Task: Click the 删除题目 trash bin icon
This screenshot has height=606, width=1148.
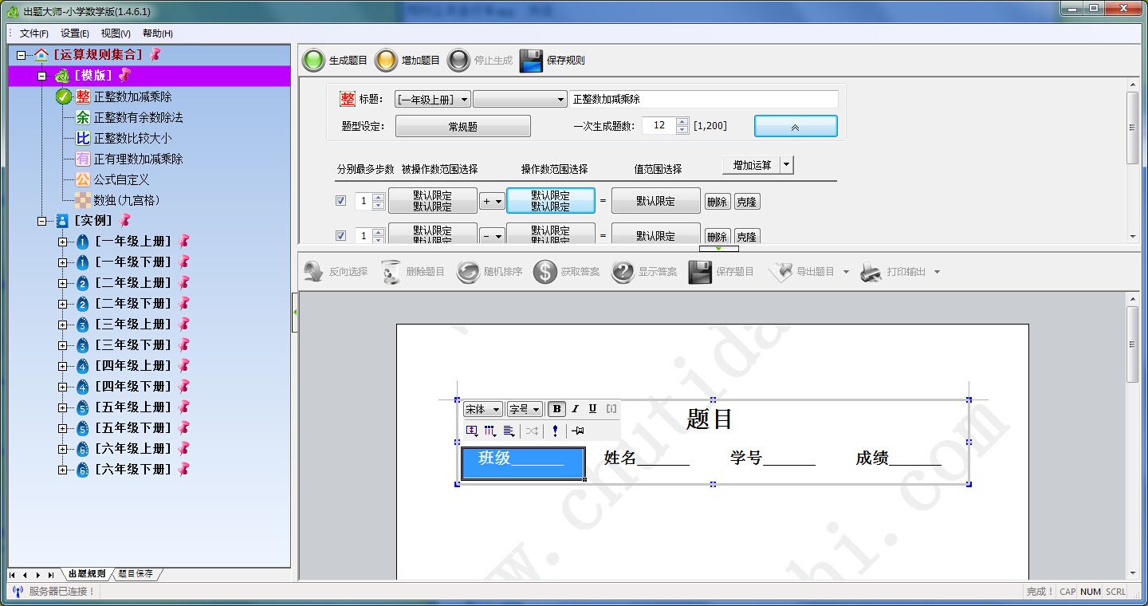Action: pos(391,272)
